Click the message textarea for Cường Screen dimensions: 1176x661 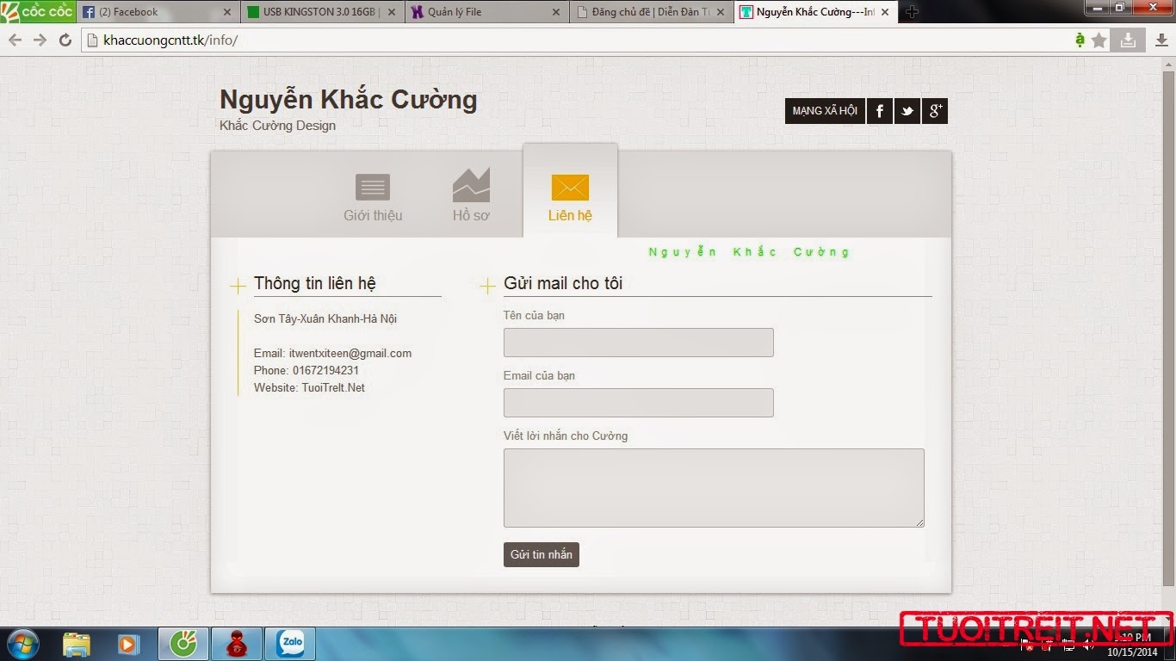[714, 487]
